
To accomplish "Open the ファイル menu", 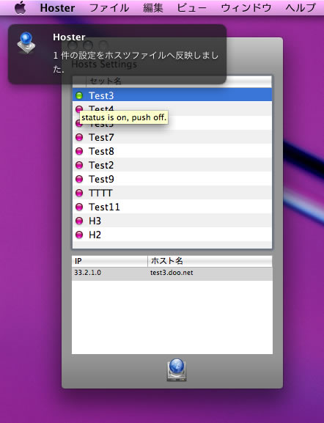I will pos(109,8).
